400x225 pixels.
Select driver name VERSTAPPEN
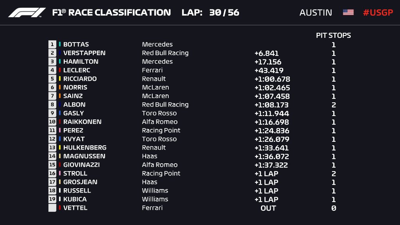coord(84,53)
